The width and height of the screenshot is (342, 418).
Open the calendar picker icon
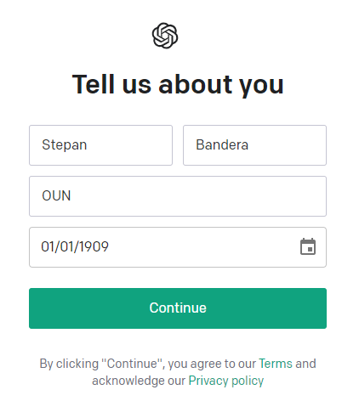[308, 246]
